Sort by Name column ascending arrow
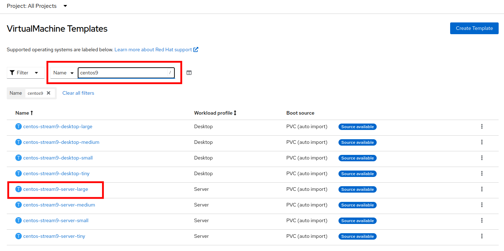 (32, 113)
